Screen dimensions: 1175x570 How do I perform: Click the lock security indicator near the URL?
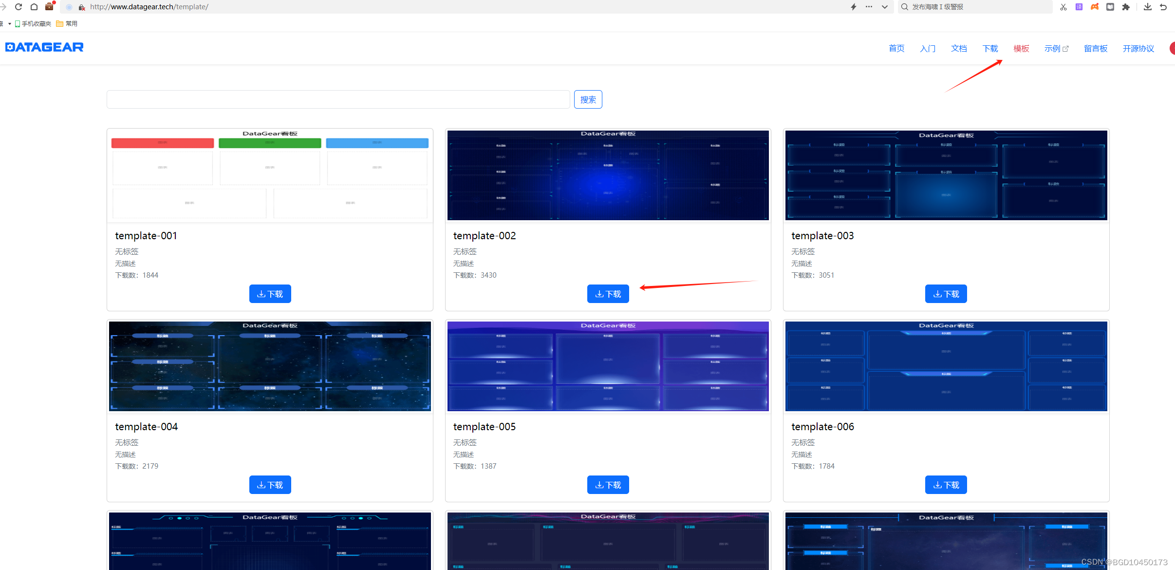pos(82,7)
